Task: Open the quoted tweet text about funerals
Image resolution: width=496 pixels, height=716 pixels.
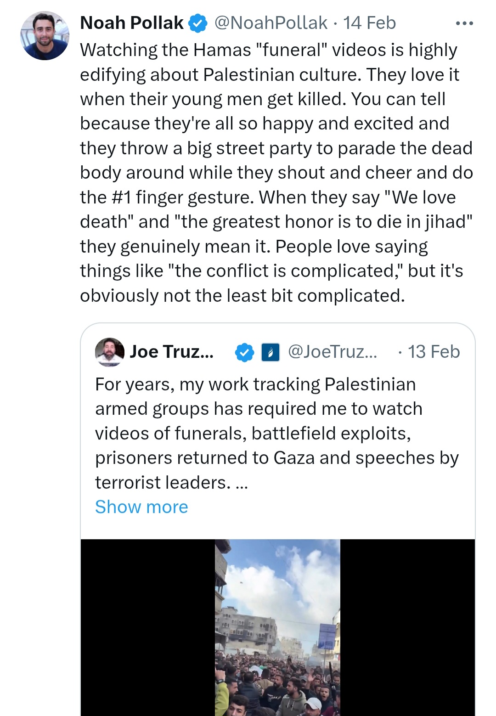Action: coord(277,433)
